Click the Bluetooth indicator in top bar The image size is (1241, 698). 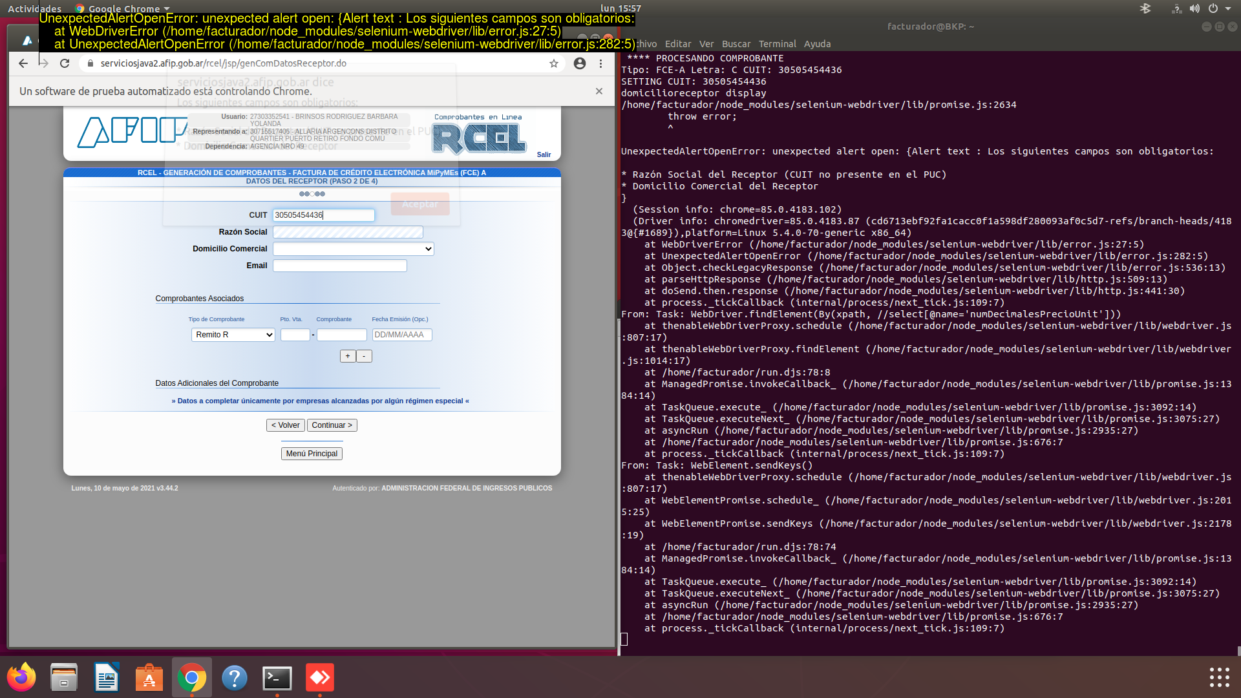tap(1145, 8)
